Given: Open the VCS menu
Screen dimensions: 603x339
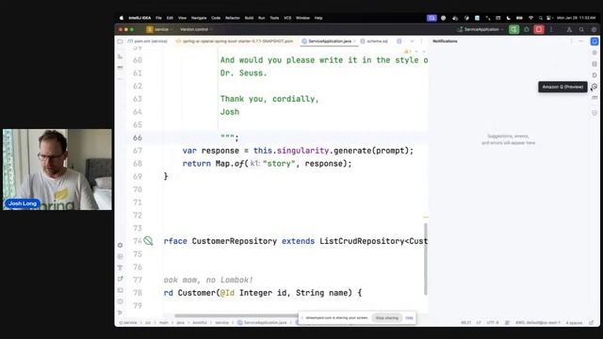Looking at the screenshot, I should click(287, 18).
